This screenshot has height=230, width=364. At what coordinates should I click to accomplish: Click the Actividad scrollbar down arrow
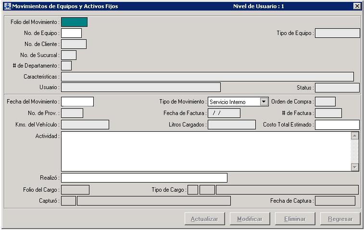355,167
